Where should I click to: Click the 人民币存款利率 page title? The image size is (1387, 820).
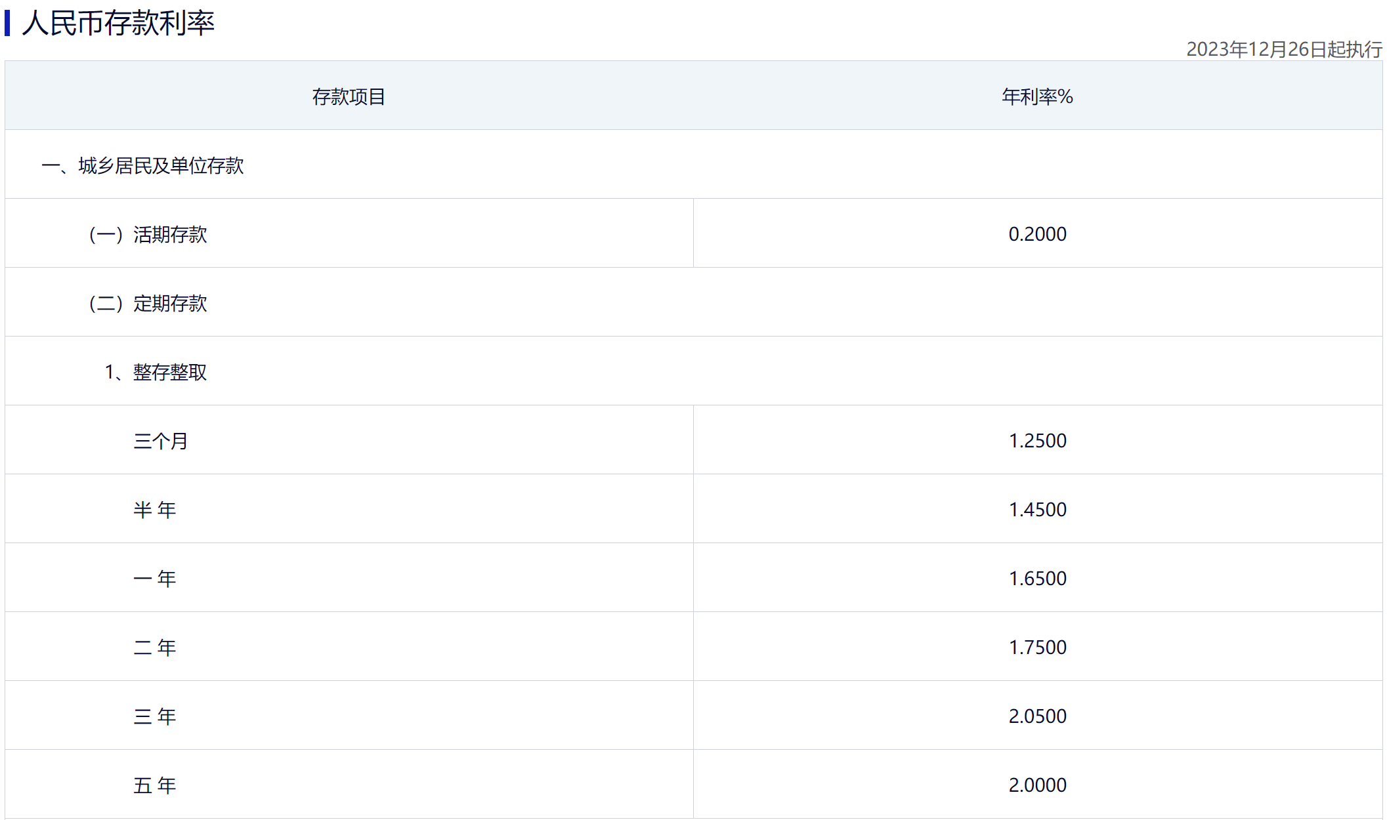tap(118, 24)
